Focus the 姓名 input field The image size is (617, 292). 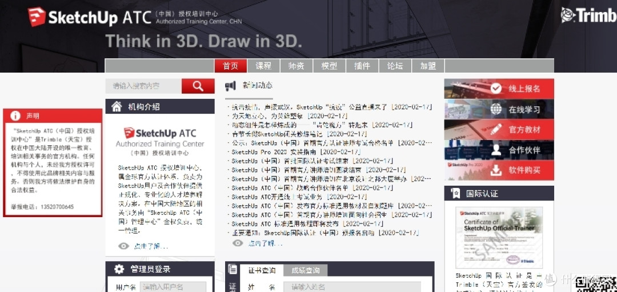(352, 287)
